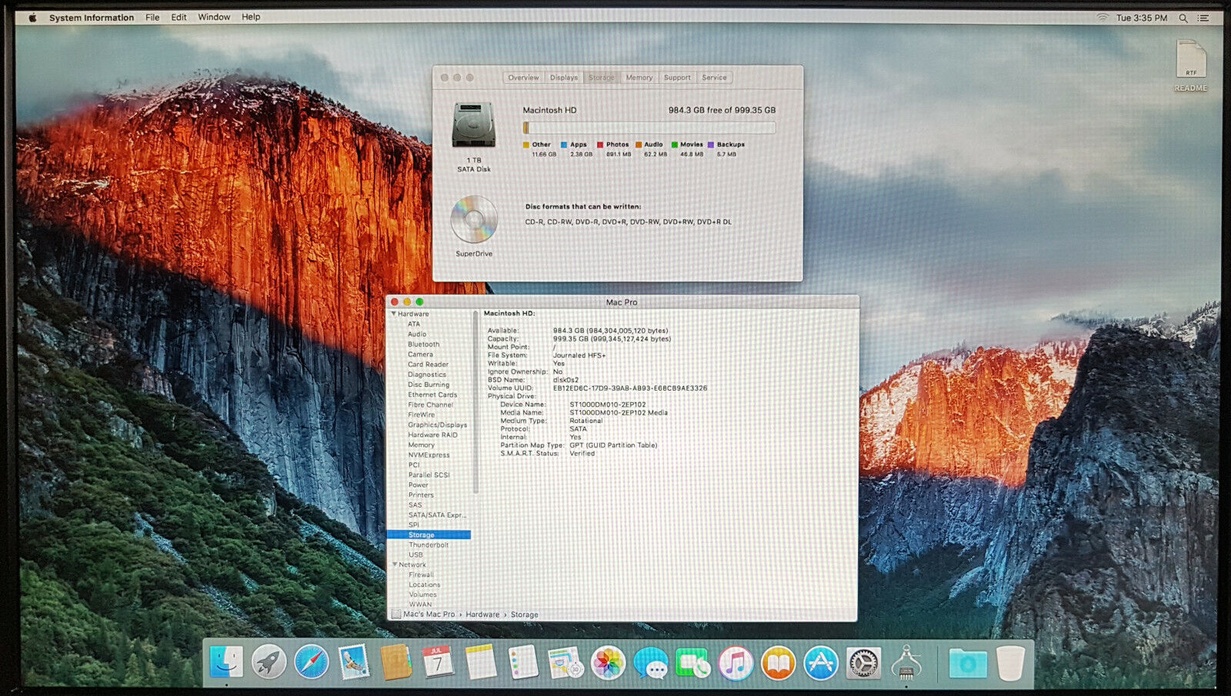Click Device Name value ST1000DM010-2EP102

coord(607,405)
